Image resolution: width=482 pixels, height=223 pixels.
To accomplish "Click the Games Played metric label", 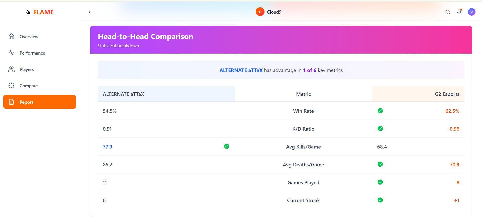I will click(303, 182).
